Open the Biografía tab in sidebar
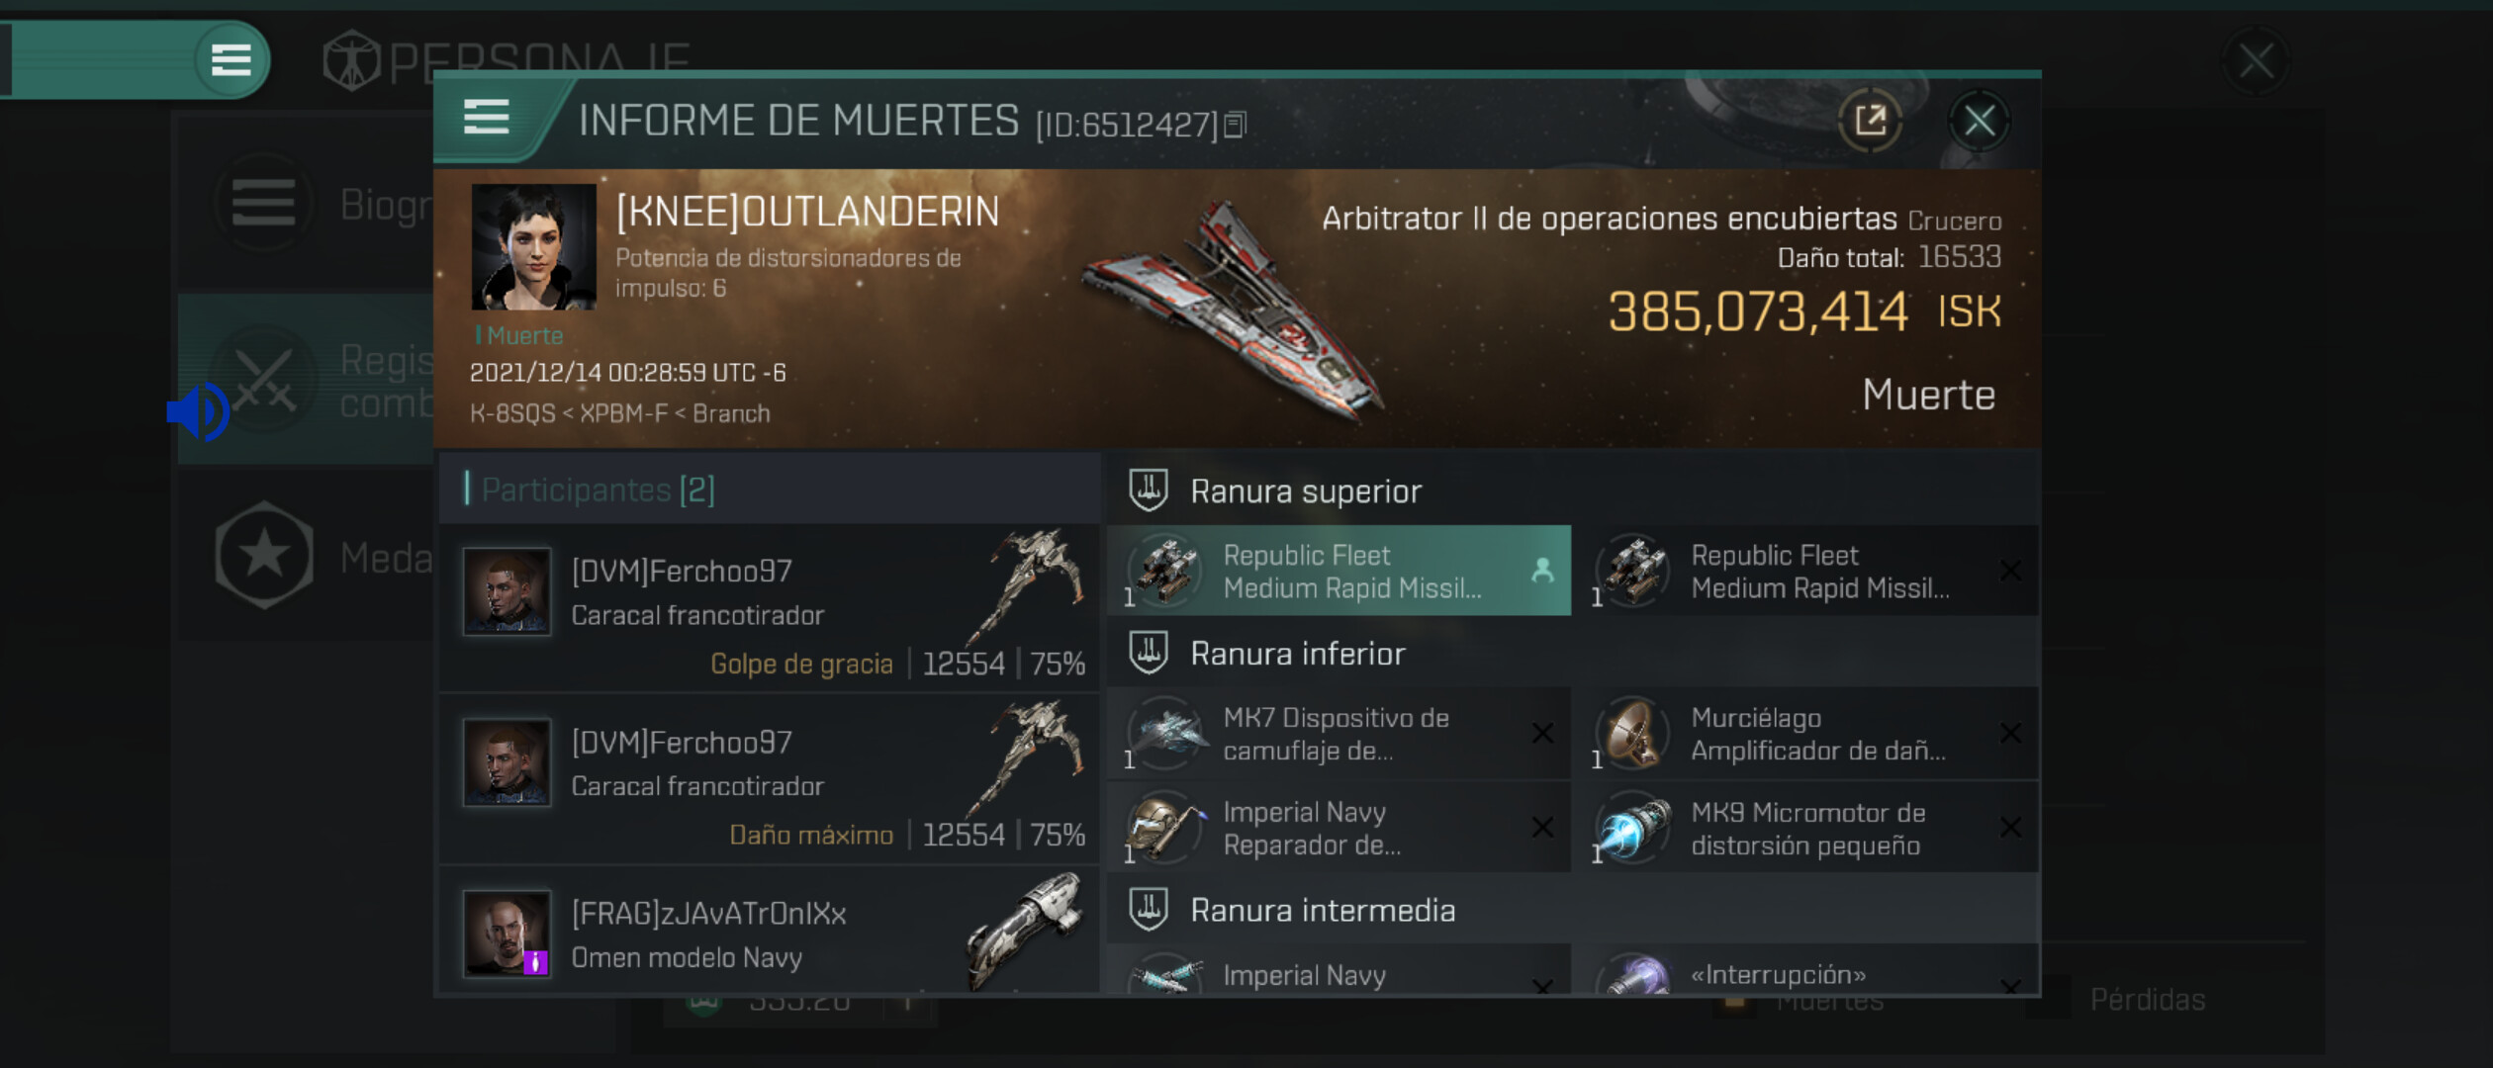Viewport: 2493px width, 1068px height. tap(307, 204)
